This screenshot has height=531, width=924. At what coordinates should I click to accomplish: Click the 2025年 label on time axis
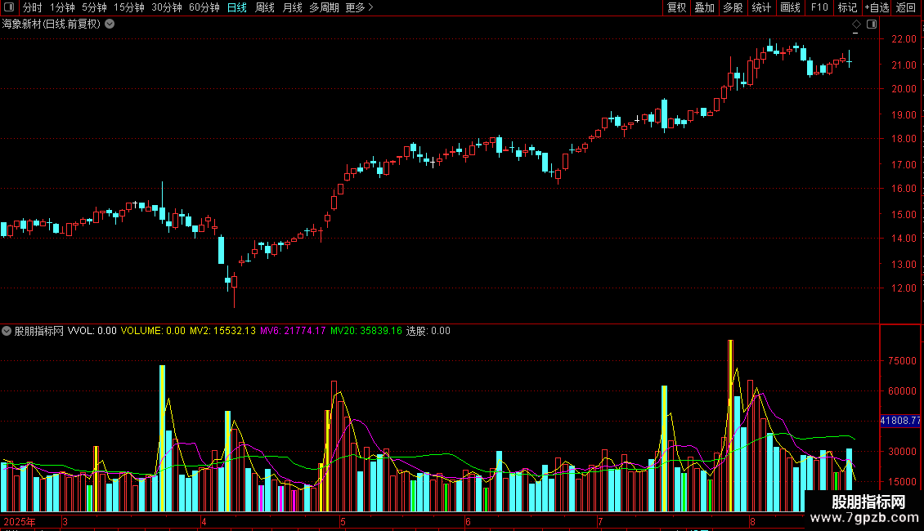(x=20, y=521)
